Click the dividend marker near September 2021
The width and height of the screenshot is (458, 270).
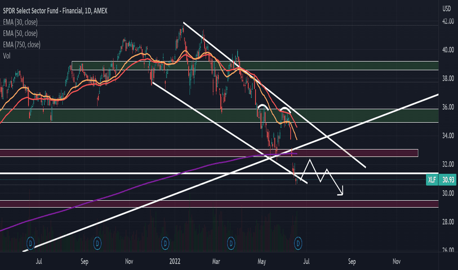point(97,243)
